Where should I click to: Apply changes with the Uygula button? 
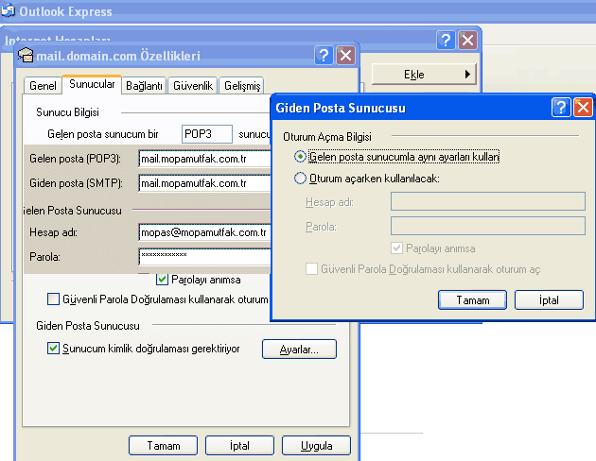coord(316,446)
